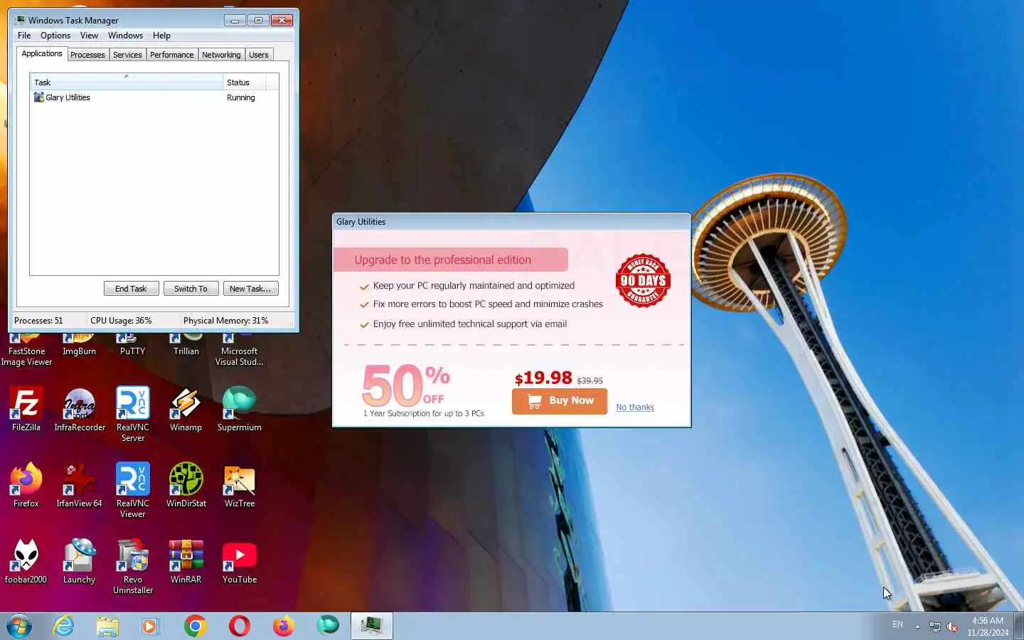Click Buy Now in Glary Utilities
Screen dimensions: 1024x640
click(x=560, y=401)
